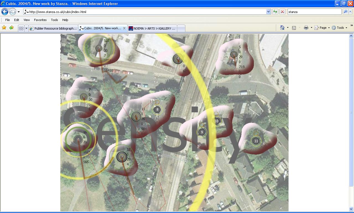354x213 pixels.
Task: Click the Add to Favorites icon
Action: 11,28
